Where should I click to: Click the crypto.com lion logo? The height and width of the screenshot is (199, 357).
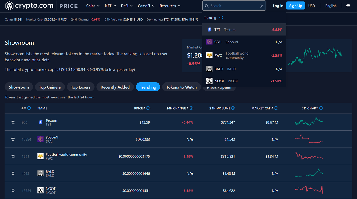click(x=10, y=6)
